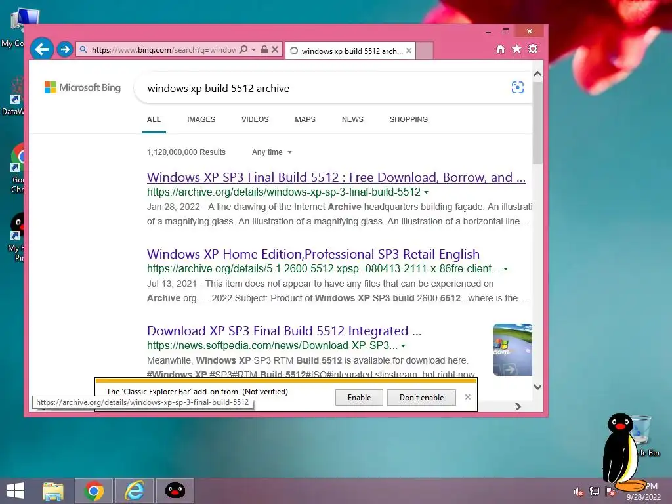Open 'Windows XP Home Edition,Professional SP3 Retail English' result
The image size is (672, 504).
coord(313,254)
